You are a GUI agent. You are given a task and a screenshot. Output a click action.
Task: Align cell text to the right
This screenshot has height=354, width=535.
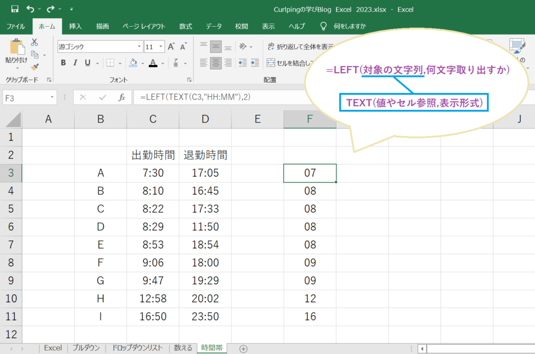[x=228, y=63]
